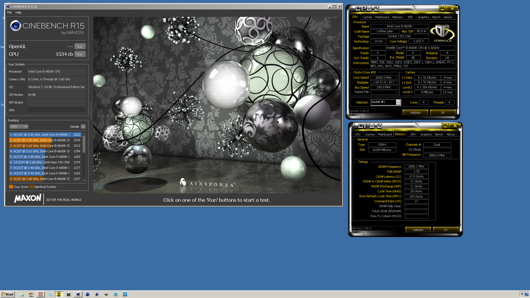
Task: Minimize the lower CPU-Z memory window
Action: (445, 126)
